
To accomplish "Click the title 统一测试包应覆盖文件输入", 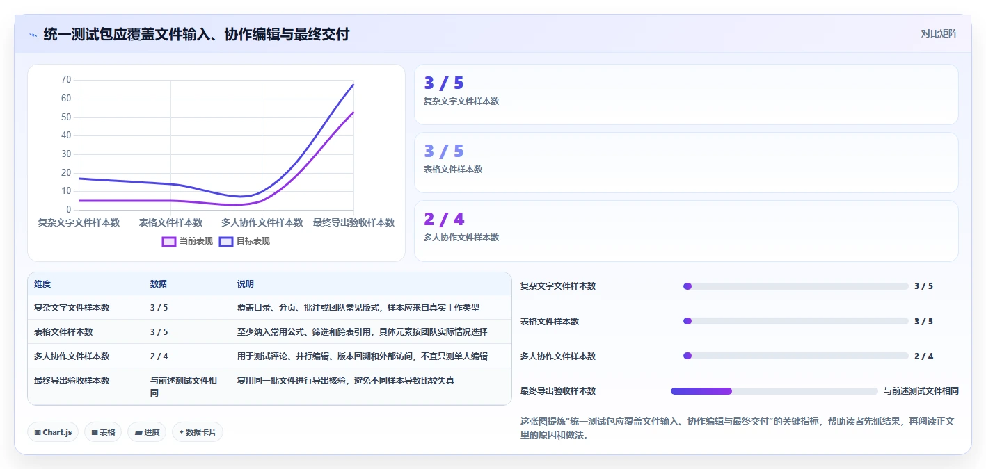I will [x=196, y=34].
